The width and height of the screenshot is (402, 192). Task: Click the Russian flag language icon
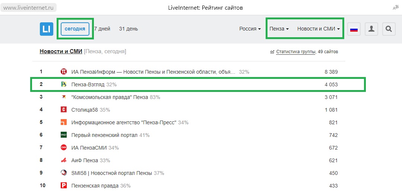[354, 29]
